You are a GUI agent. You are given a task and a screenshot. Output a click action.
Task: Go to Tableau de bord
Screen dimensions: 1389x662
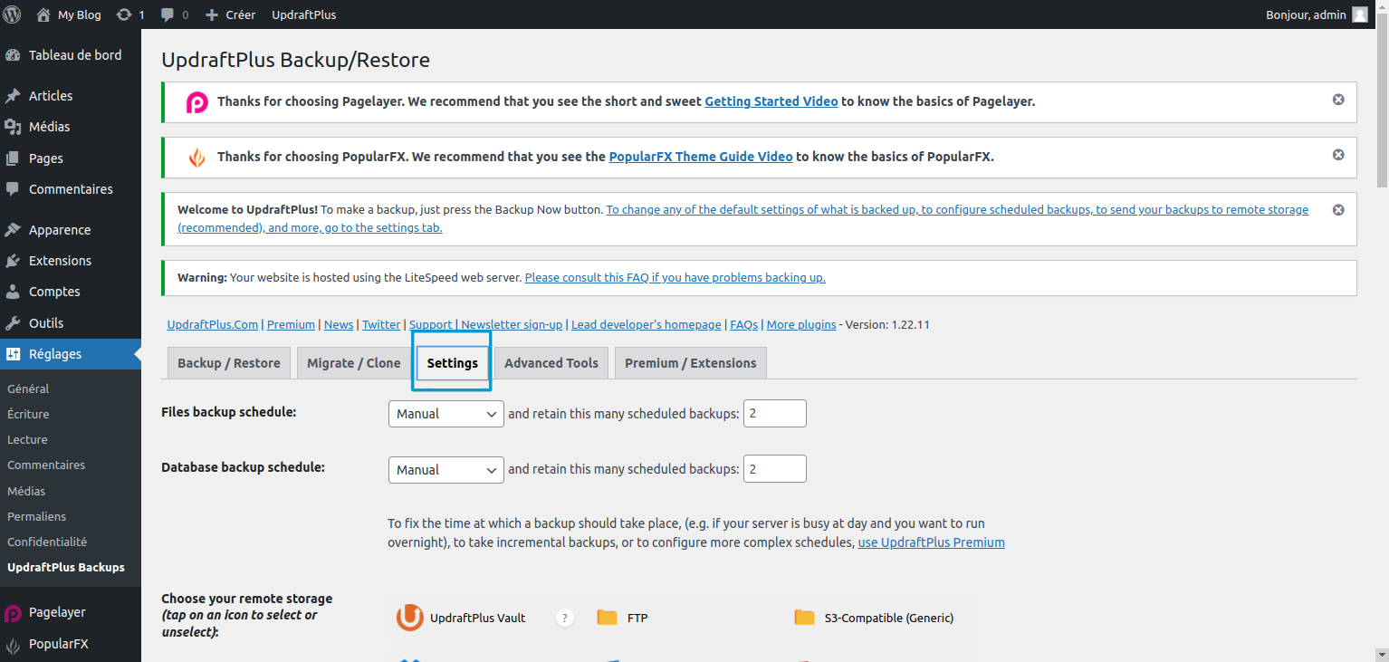click(71, 55)
